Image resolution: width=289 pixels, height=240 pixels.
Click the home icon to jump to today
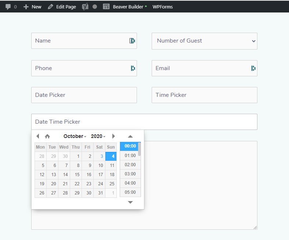(47, 136)
